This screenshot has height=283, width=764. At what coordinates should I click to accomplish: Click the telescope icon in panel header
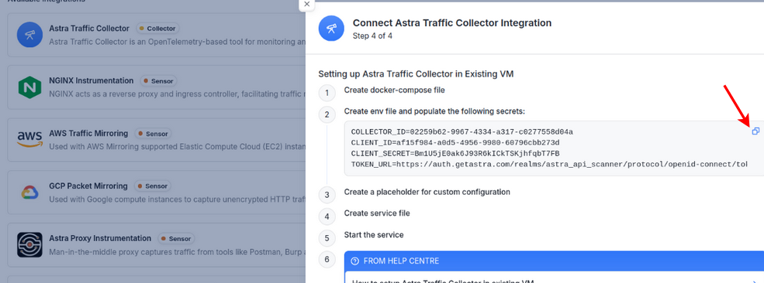click(x=331, y=28)
